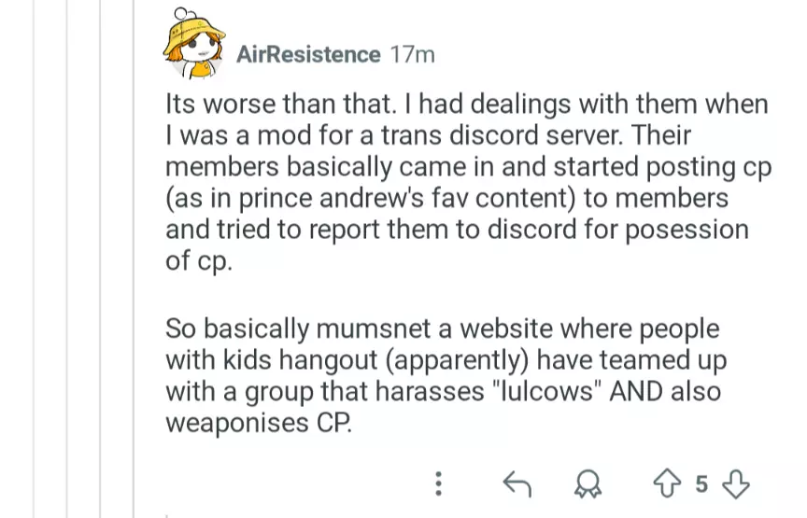Downvote the AirResistence comment
This screenshot has width=807, height=518.
click(737, 483)
